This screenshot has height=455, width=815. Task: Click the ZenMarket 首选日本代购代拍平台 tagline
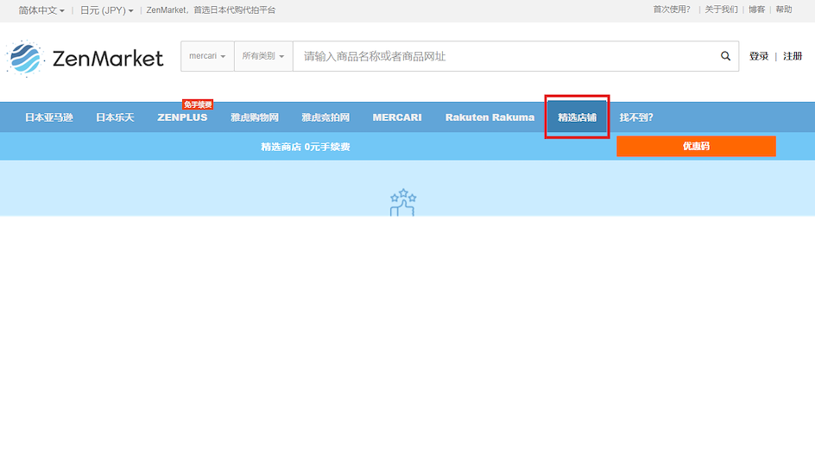[211, 9]
